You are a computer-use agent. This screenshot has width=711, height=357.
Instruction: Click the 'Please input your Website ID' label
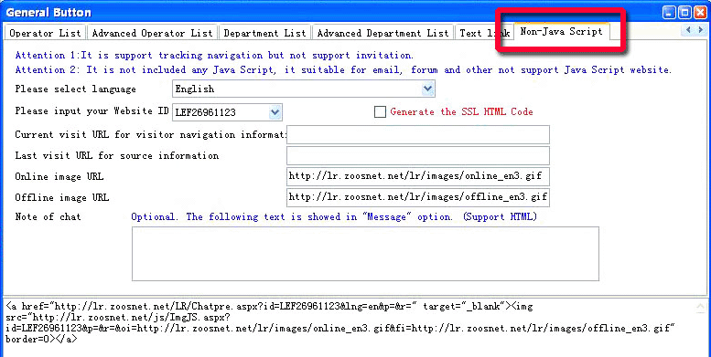coord(92,110)
